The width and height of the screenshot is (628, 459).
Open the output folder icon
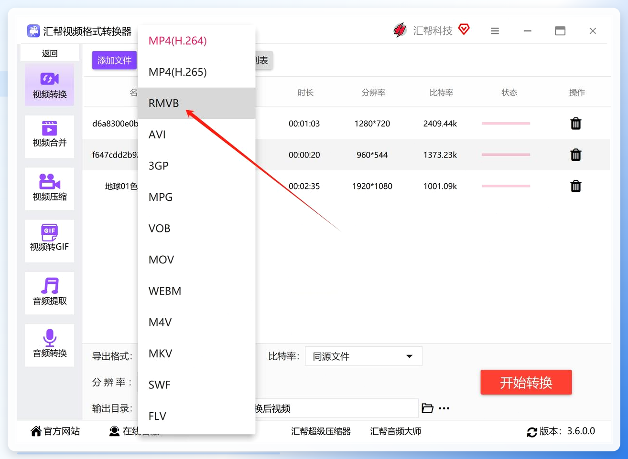[428, 408]
